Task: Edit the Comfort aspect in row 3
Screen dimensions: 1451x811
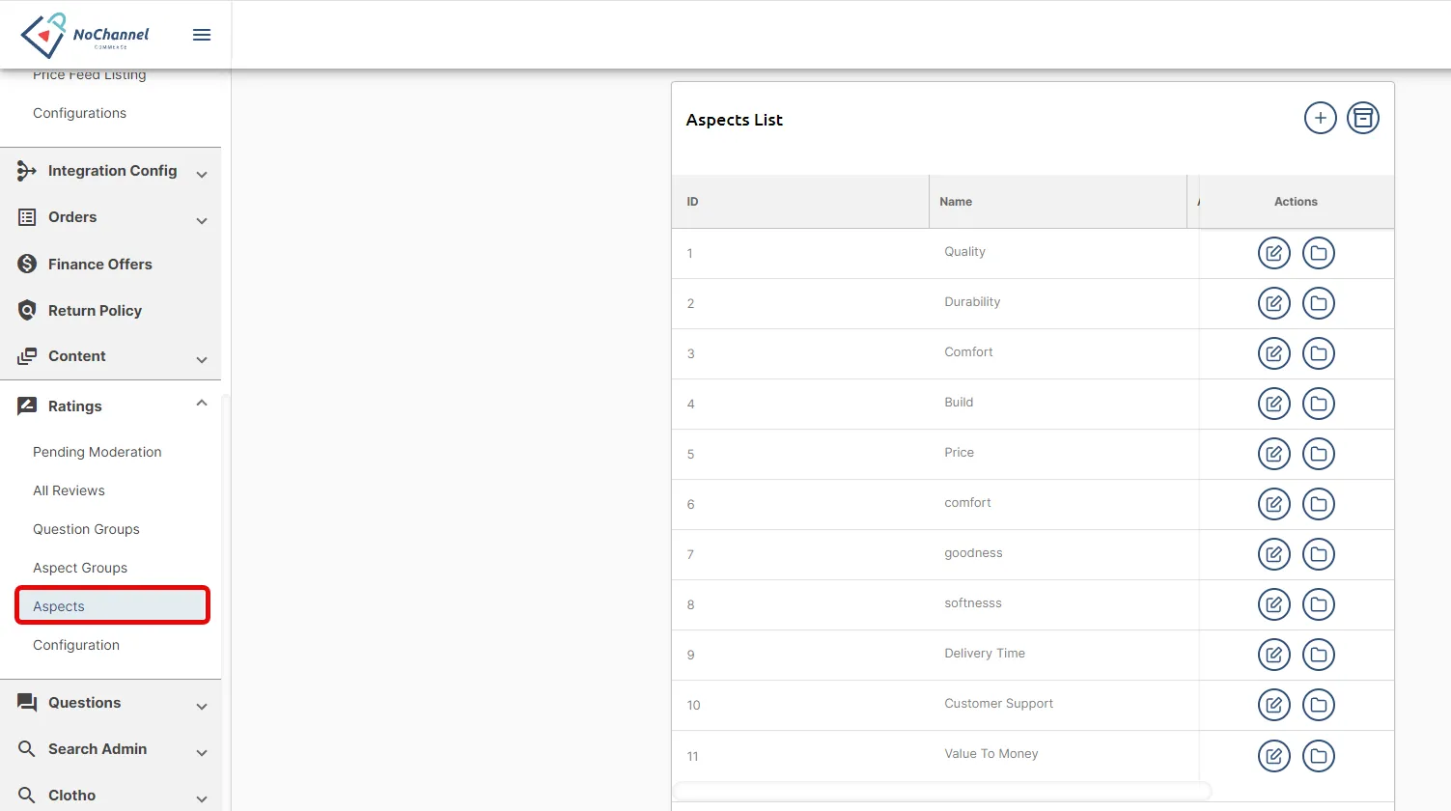Action: click(1273, 353)
